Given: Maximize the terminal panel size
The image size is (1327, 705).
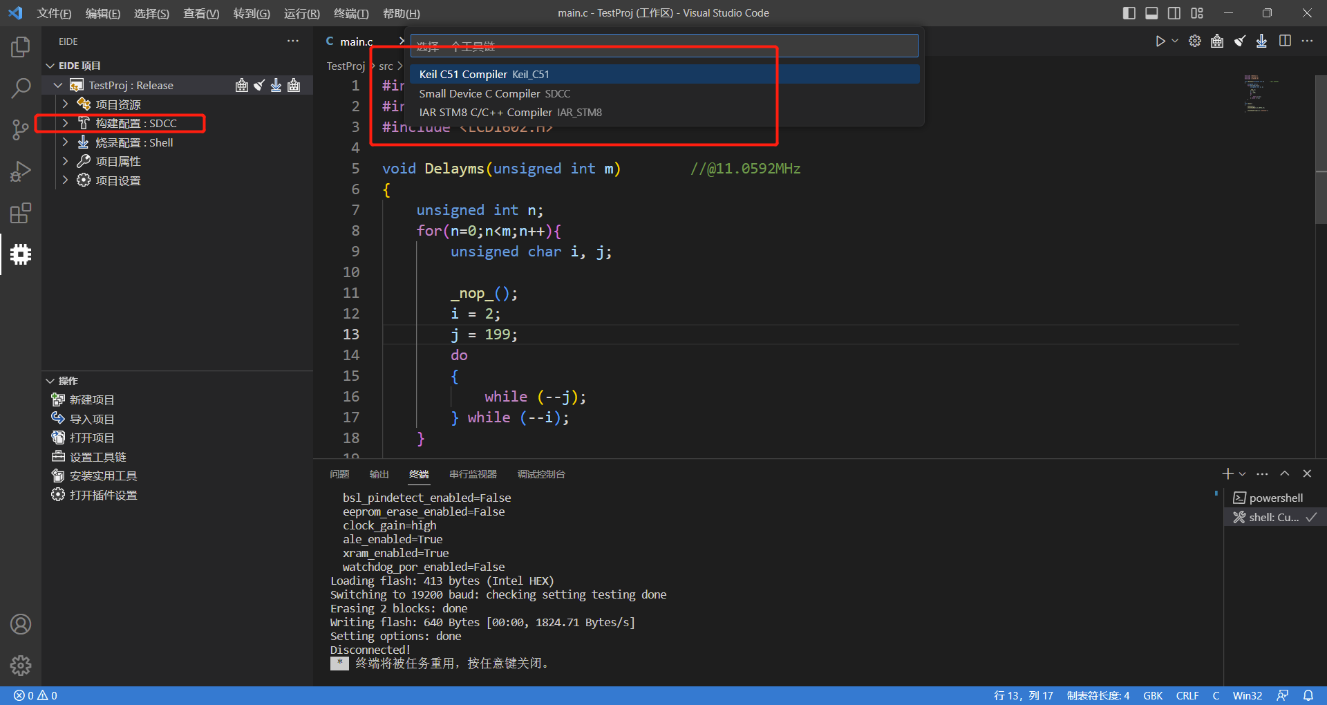Looking at the screenshot, I should pyautogui.click(x=1285, y=474).
